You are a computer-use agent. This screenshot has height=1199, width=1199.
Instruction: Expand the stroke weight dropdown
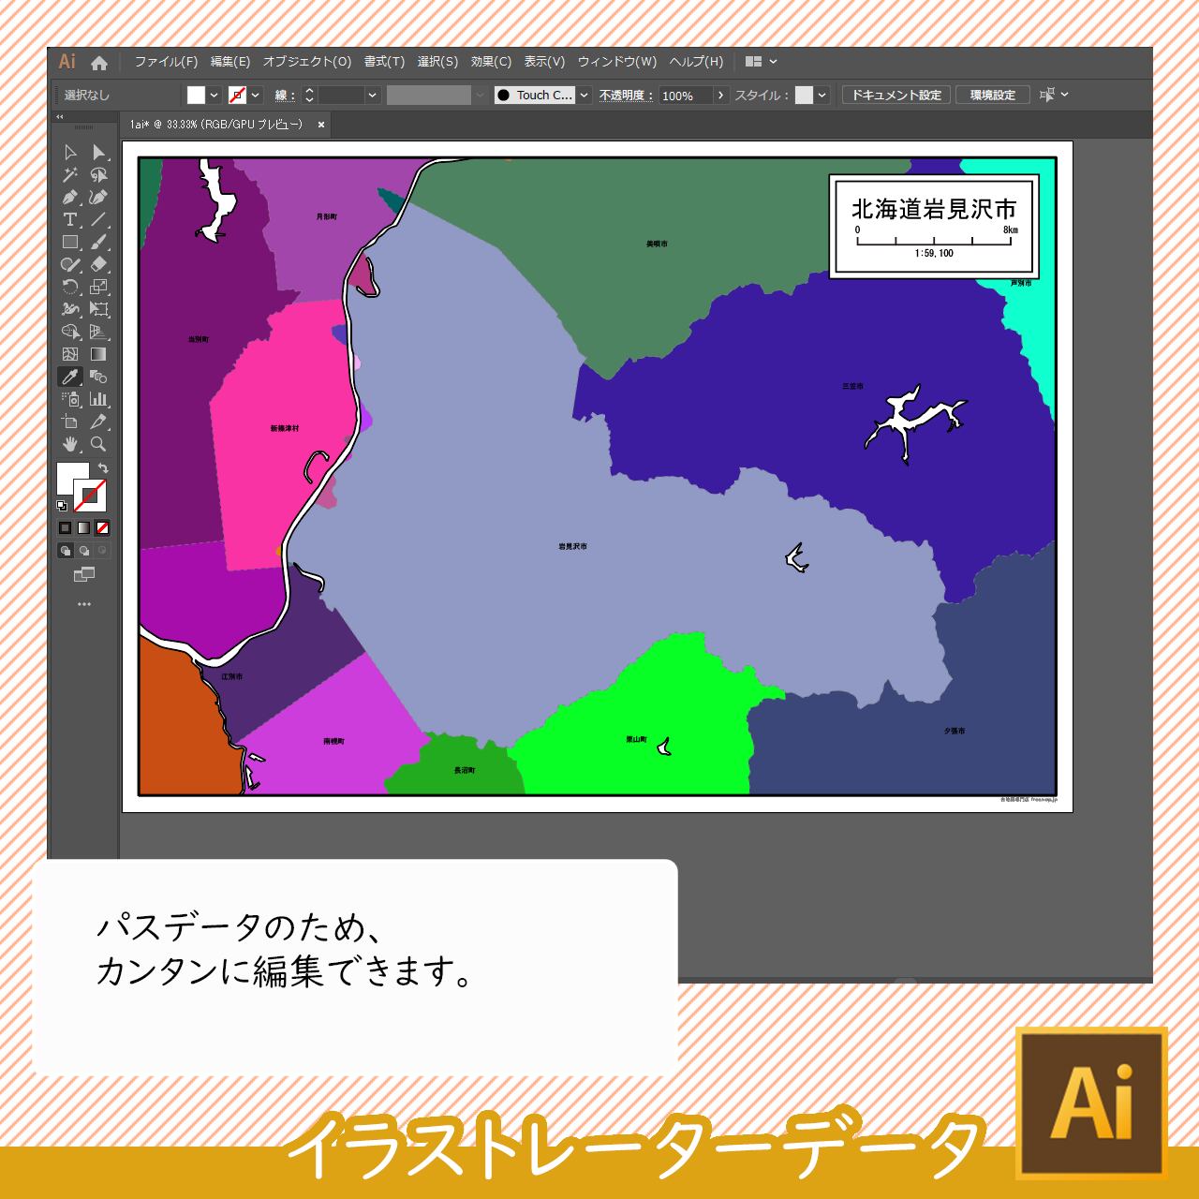(x=372, y=95)
